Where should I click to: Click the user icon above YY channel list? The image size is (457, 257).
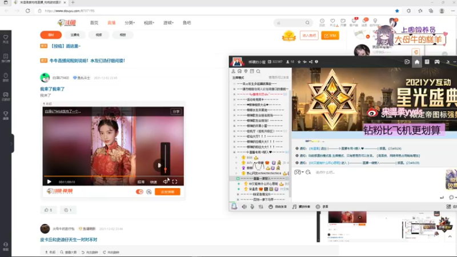(233, 71)
